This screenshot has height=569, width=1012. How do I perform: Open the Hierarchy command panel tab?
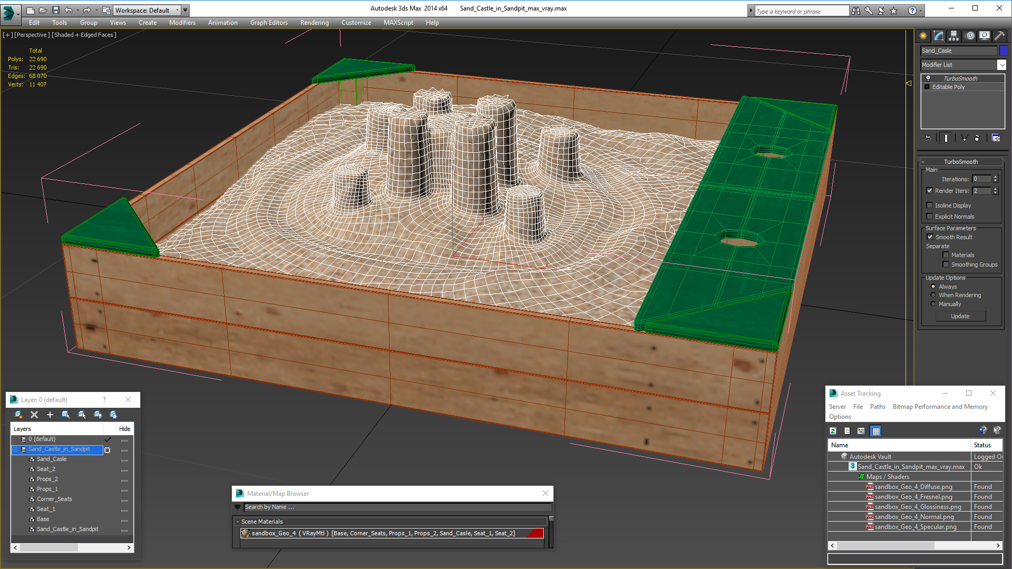tap(953, 36)
